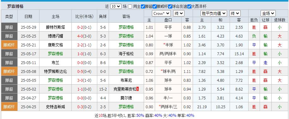Image resolution: width=289 pixels, height=119 pixels.
Task: Click the red 1 card badge beside 克里斯蒂安松
Action: point(137,89)
